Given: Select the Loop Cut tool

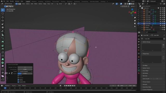Looking at the screenshot, I should click(3, 52).
